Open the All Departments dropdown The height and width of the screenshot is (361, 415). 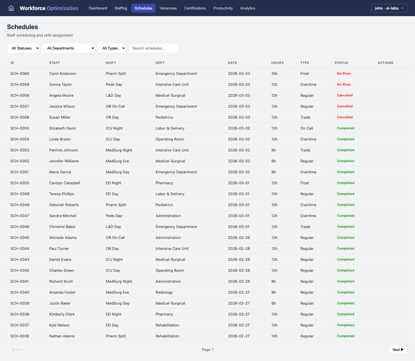click(x=69, y=48)
